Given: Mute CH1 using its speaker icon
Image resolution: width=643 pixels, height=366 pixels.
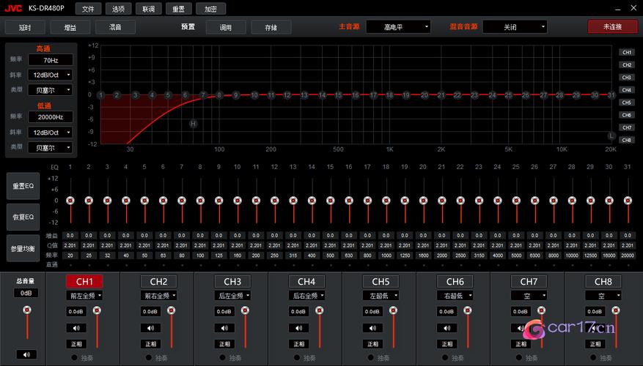Looking at the screenshot, I should [76, 328].
